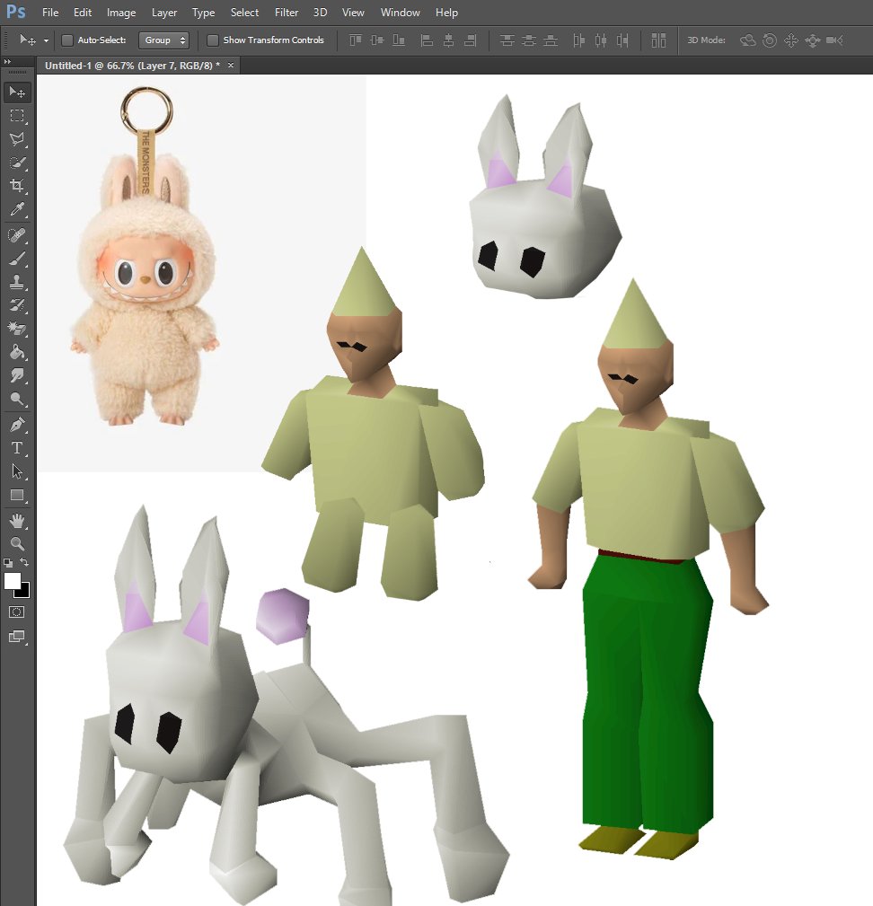Select the Clone Stamp tool
The width and height of the screenshot is (873, 906).
coord(15,282)
